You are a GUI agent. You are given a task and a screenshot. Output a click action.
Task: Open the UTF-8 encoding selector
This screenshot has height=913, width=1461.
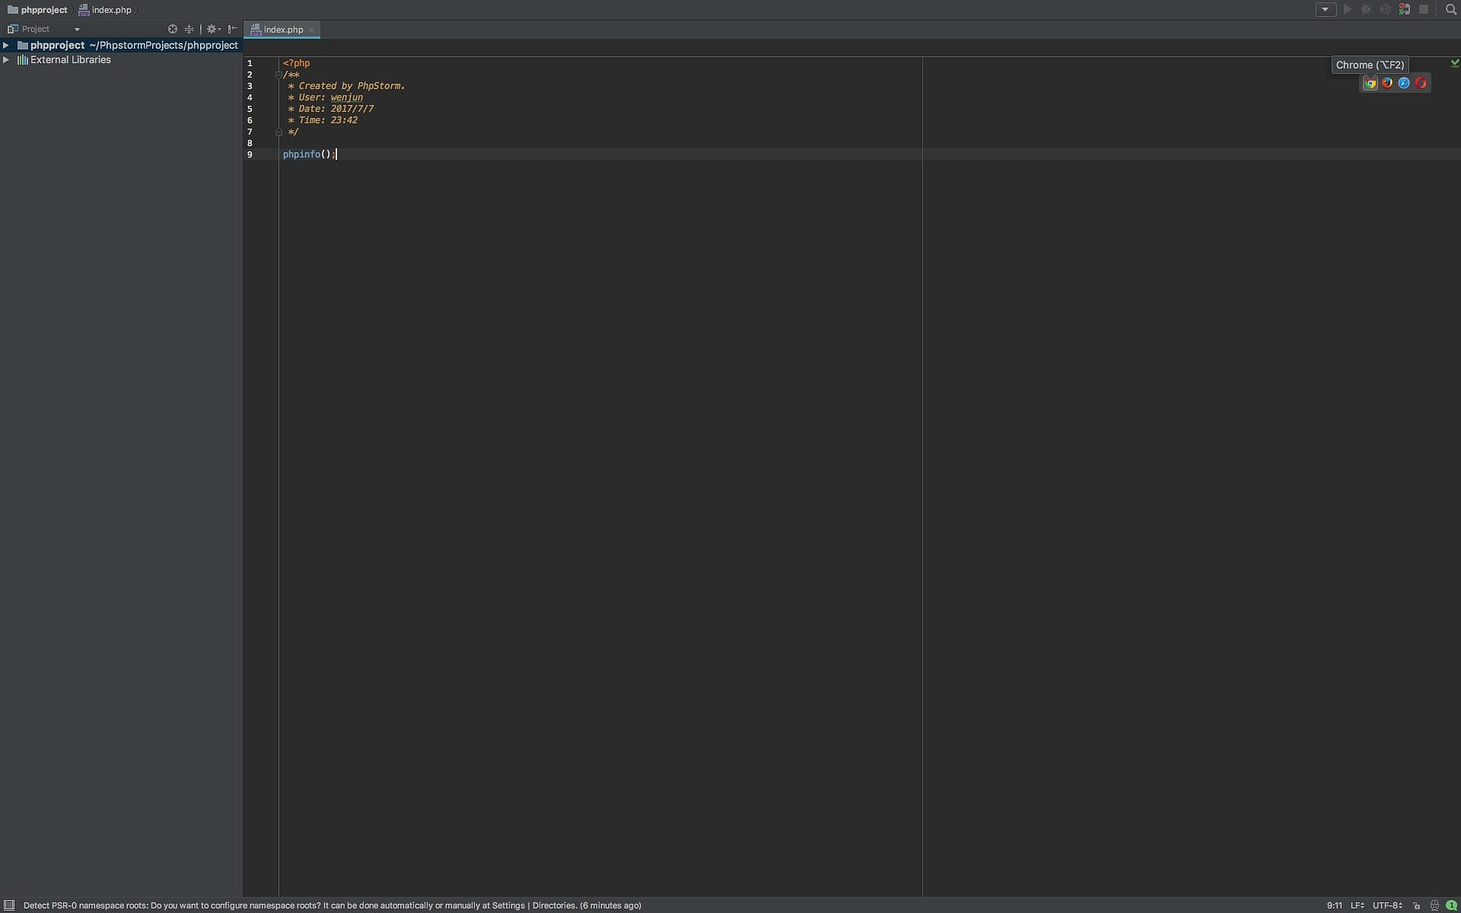pyautogui.click(x=1386, y=905)
